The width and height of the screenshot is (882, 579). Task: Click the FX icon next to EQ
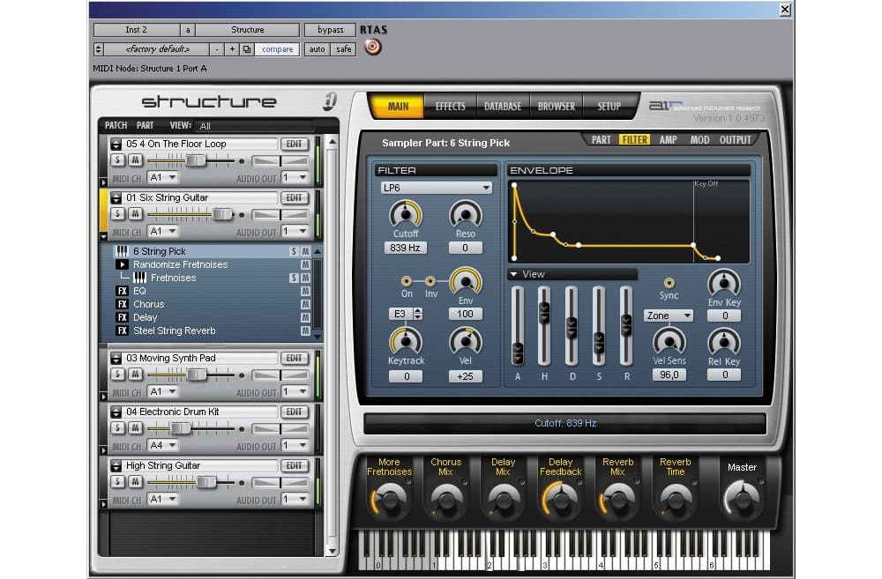coord(123,291)
